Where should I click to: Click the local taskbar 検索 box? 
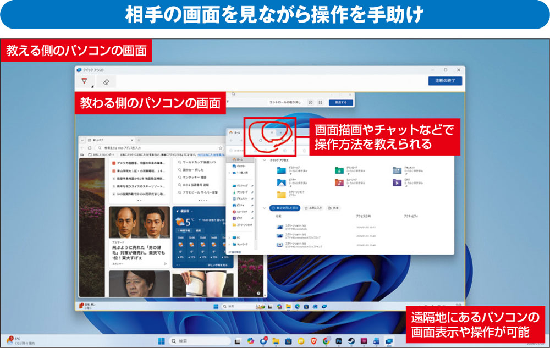pos(200,341)
